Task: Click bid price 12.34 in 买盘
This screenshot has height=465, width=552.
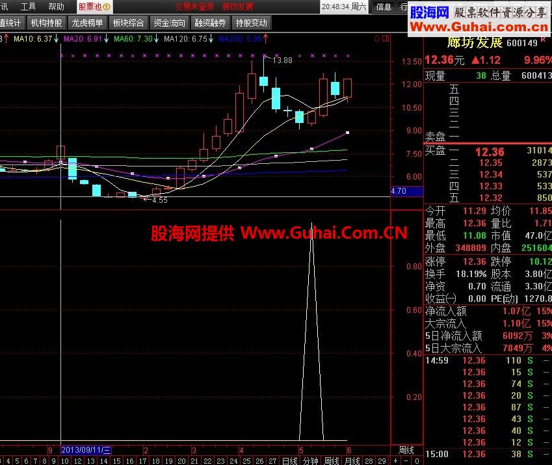Action: coord(491,174)
